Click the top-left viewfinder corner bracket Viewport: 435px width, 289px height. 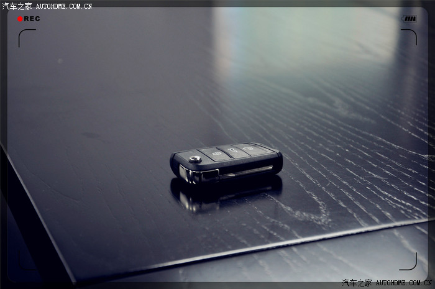tap(25, 36)
